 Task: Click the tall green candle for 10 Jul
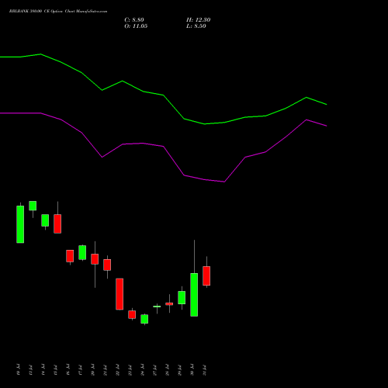[20, 224]
